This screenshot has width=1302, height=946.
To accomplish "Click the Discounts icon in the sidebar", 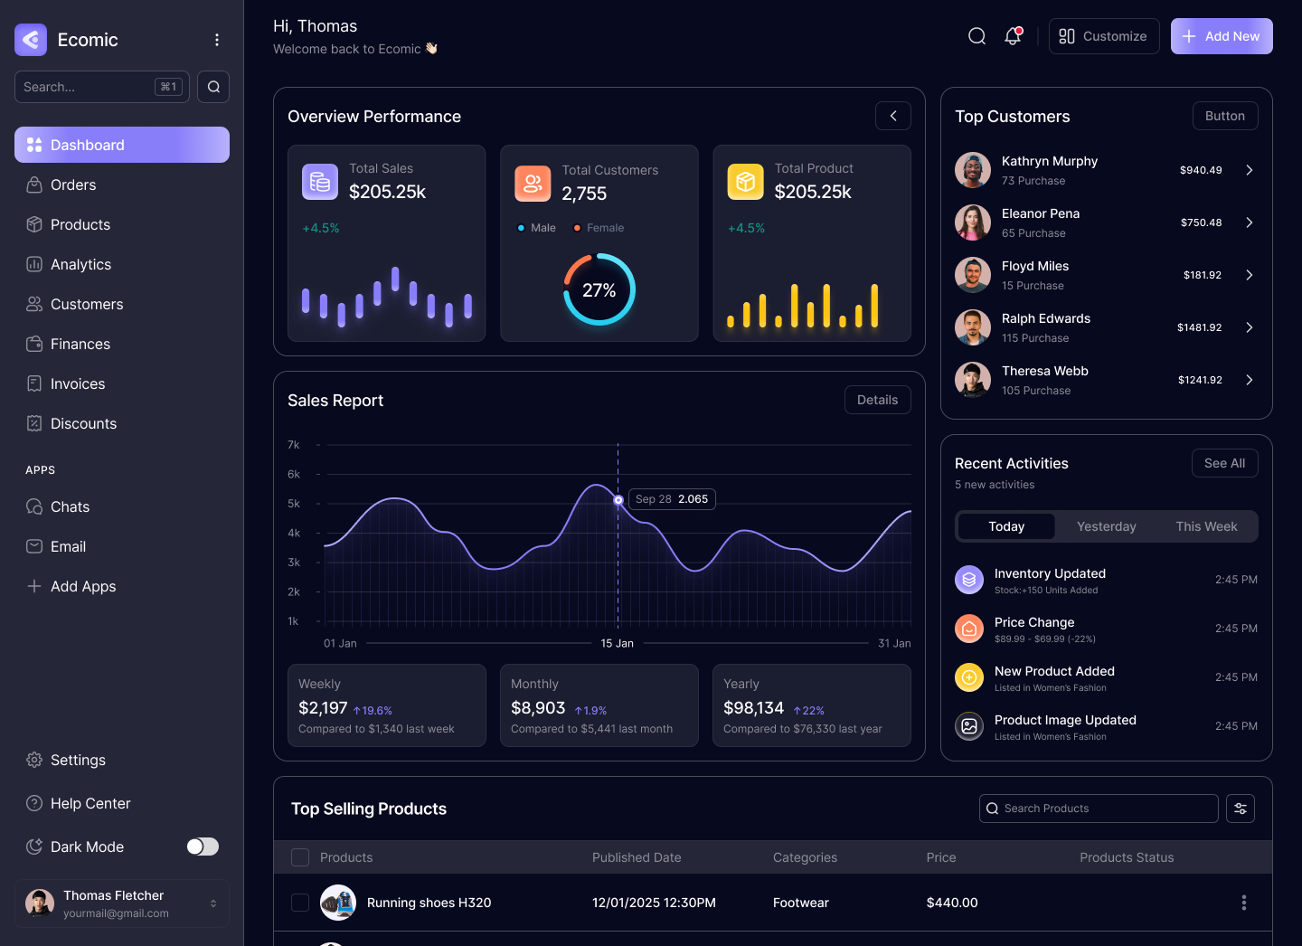I will (x=33, y=423).
